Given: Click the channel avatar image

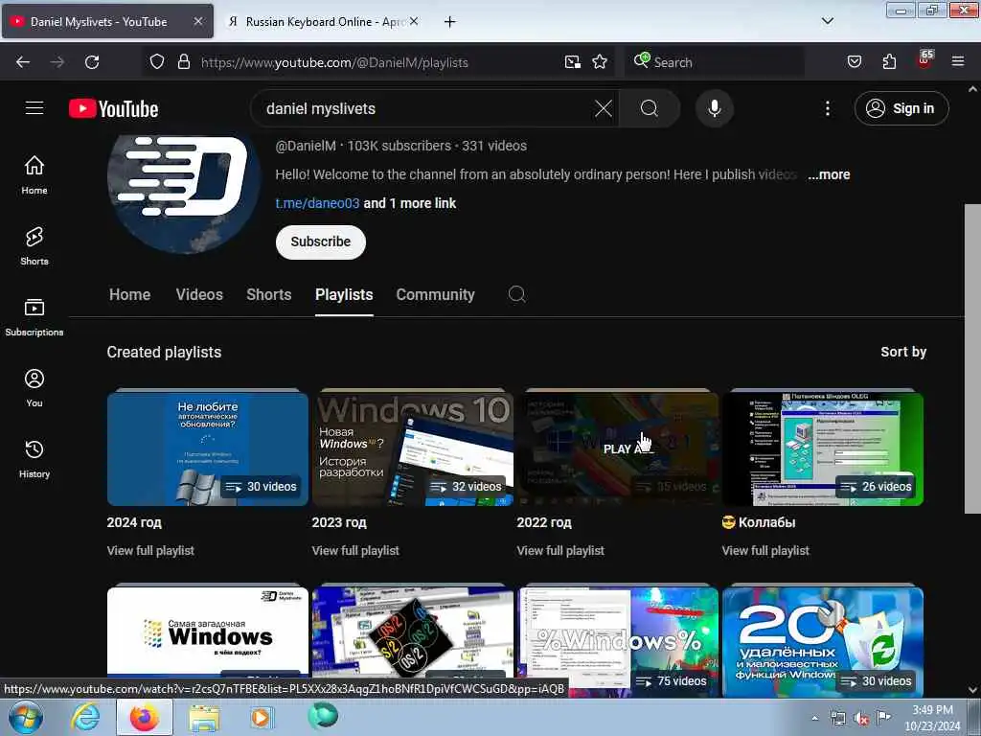Looking at the screenshot, I should pos(184,194).
